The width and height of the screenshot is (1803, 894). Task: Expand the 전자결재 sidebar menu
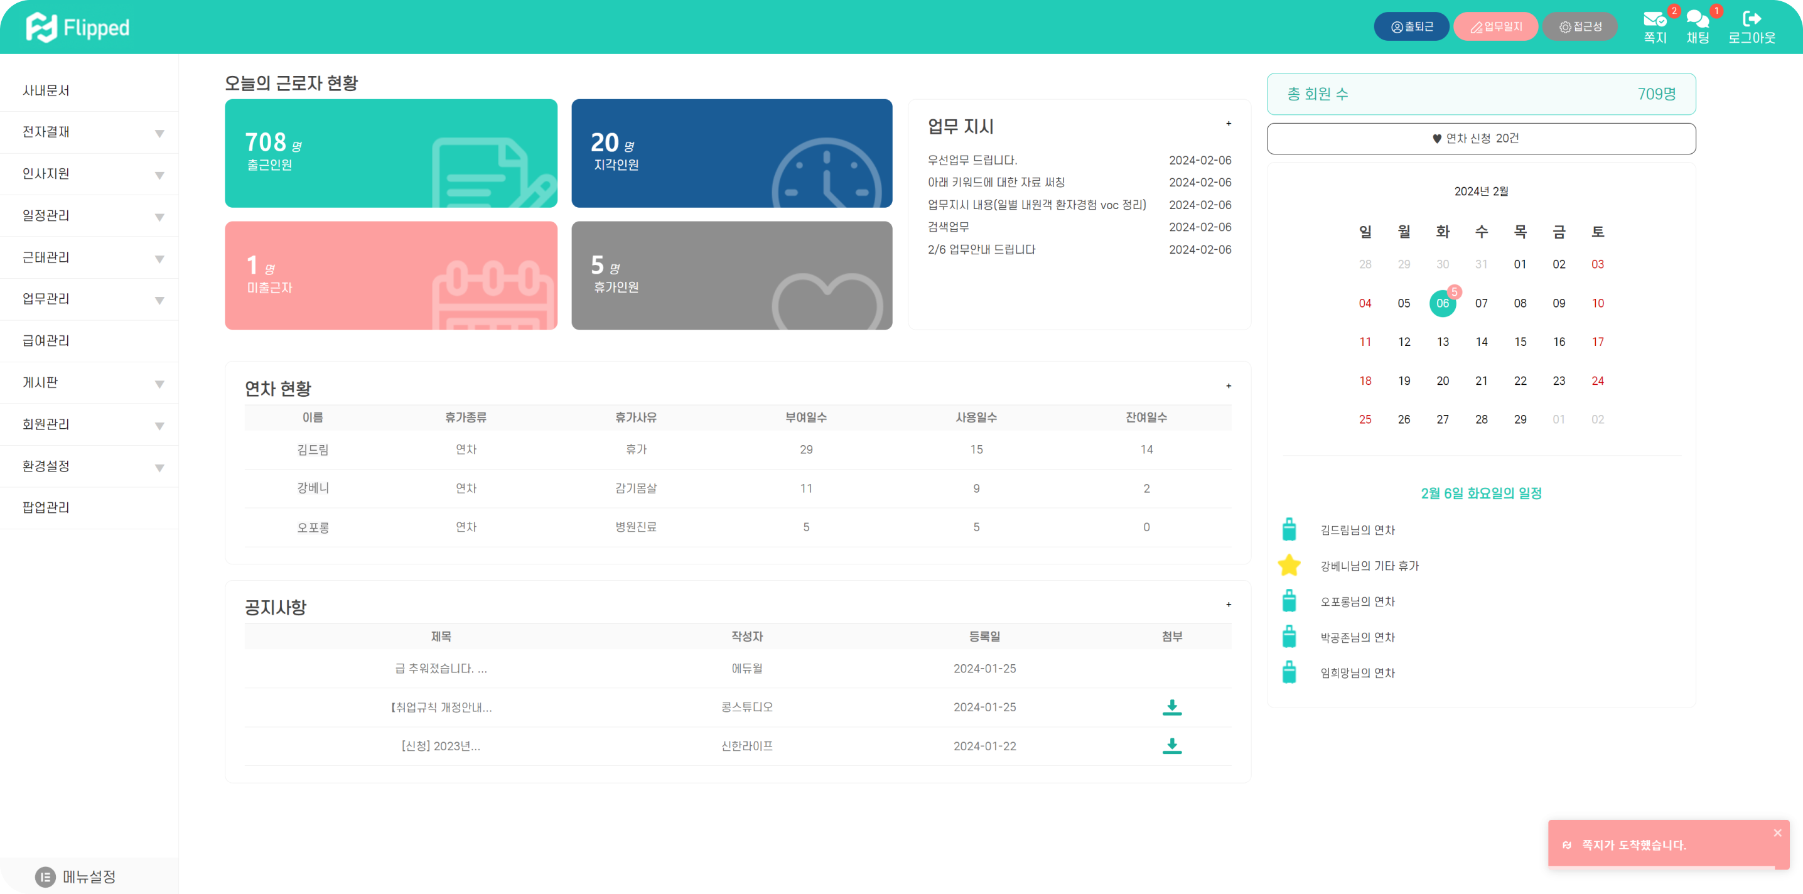pos(159,133)
